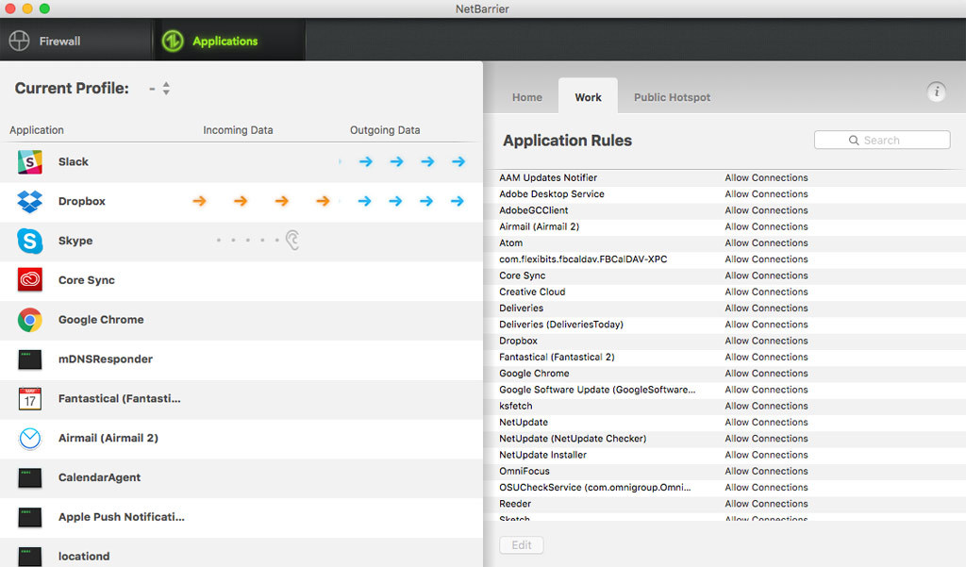Click the Fantastical calendar icon
966x567 pixels.
[29, 399]
